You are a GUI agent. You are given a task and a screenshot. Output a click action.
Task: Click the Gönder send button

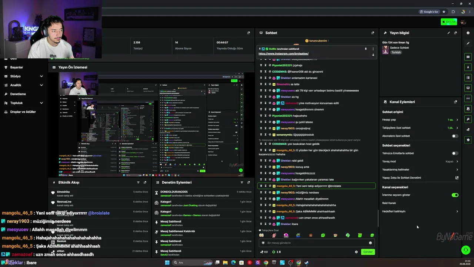(x=368, y=252)
